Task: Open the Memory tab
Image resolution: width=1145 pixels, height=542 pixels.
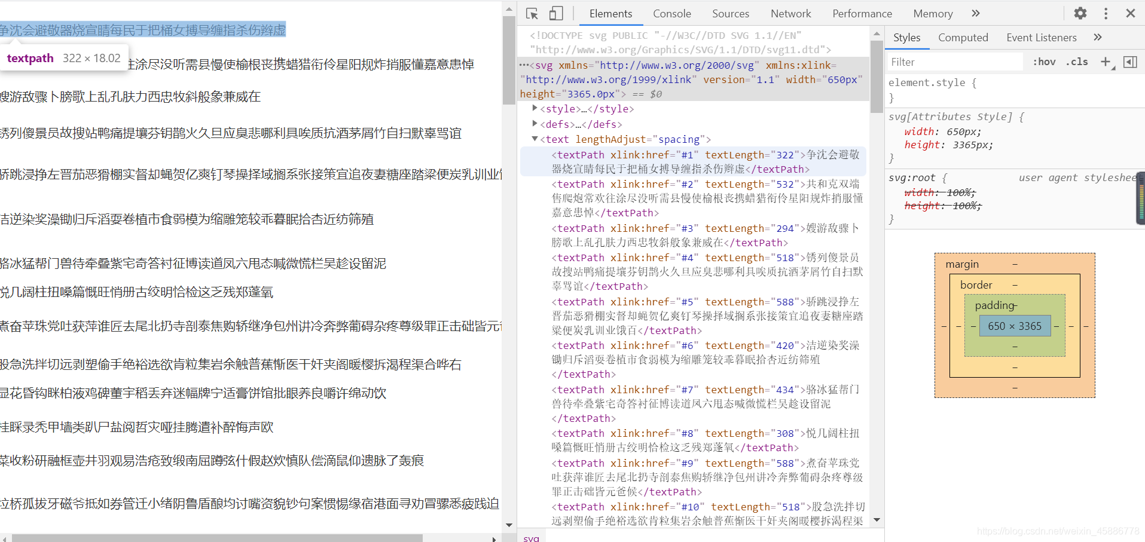Action: coord(933,13)
